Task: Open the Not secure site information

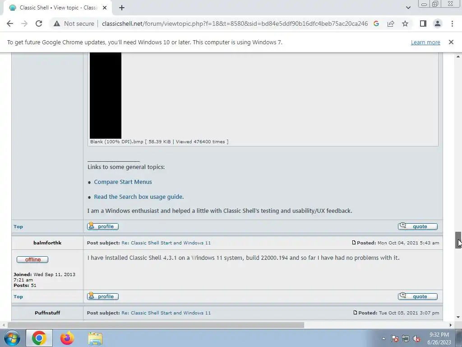Action: coord(74,23)
